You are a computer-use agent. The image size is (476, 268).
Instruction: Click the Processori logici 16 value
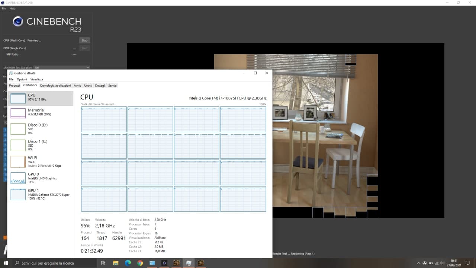click(156, 233)
